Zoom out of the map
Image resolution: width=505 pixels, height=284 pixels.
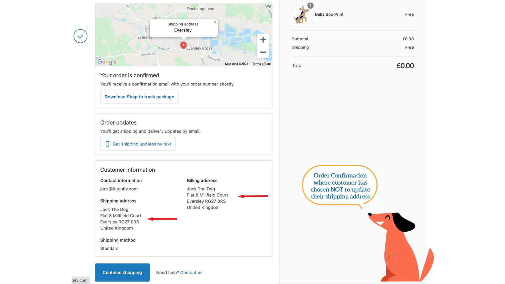coord(263,52)
